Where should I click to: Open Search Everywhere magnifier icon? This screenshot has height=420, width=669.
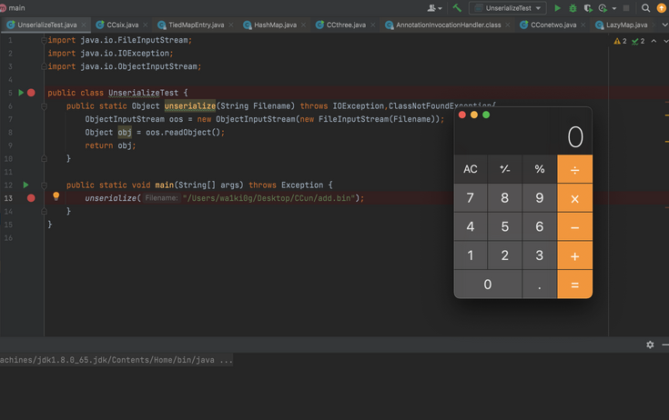(645, 8)
